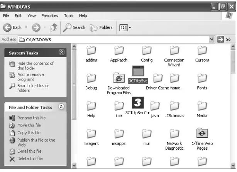Viewport: 237px width, 172px height.
Task: Select the Connection Wizard folder
Action: click(x=174, y=56)
